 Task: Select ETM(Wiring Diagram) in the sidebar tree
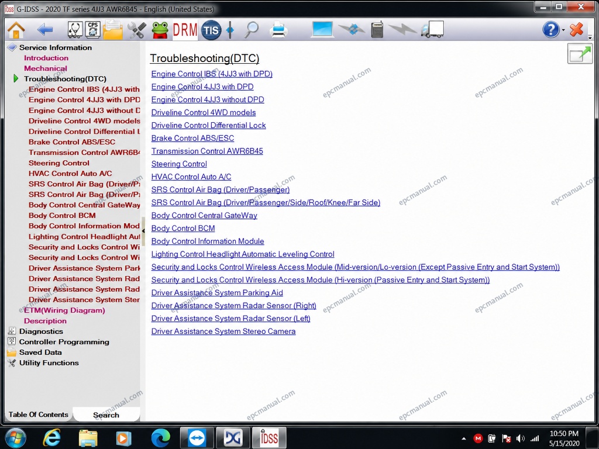[64, 310]
